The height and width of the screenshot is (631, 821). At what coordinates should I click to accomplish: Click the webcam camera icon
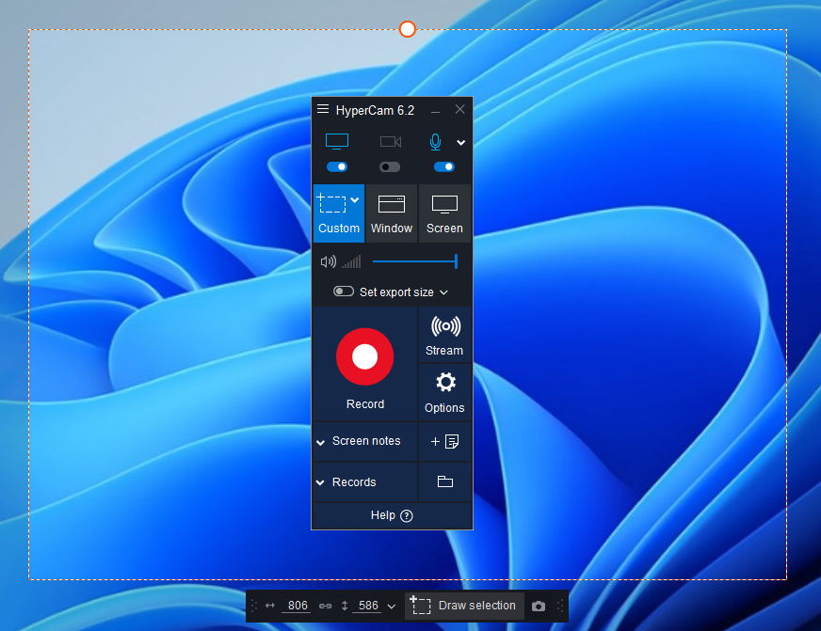(390, 142)
